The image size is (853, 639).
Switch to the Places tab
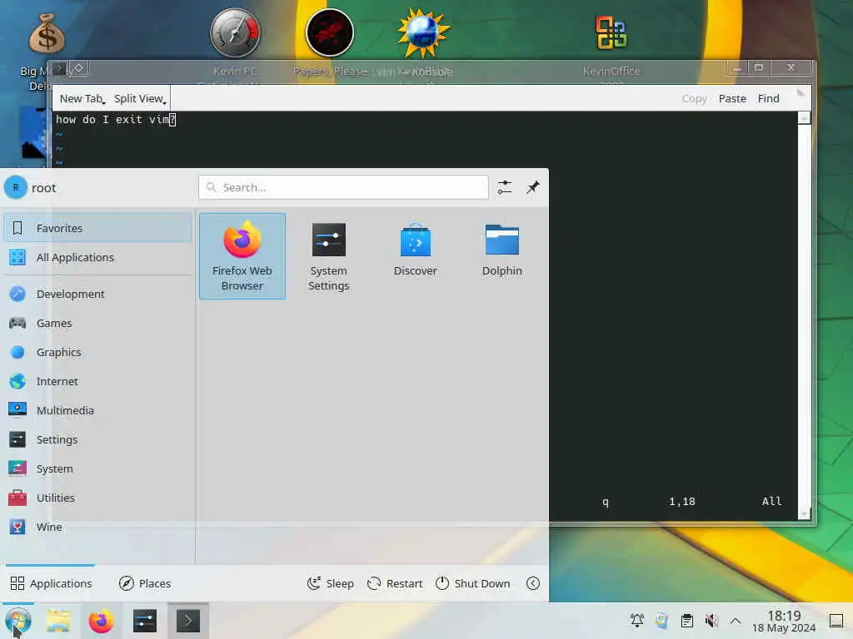tap(145, 583)
